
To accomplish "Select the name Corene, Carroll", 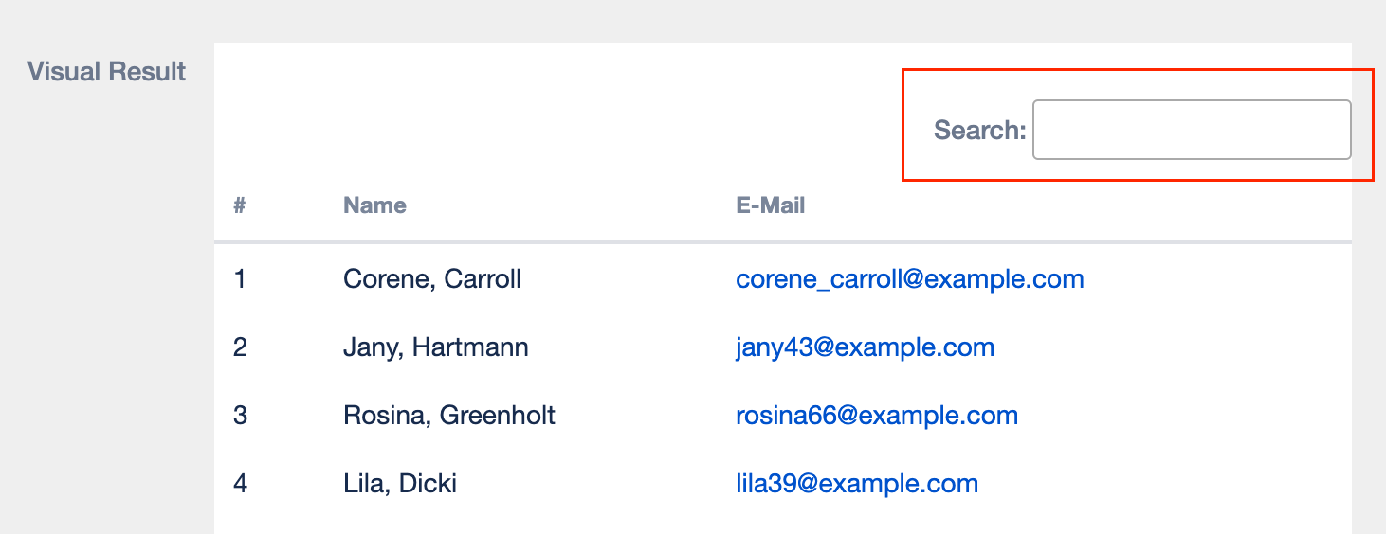I will click(431, 279).
